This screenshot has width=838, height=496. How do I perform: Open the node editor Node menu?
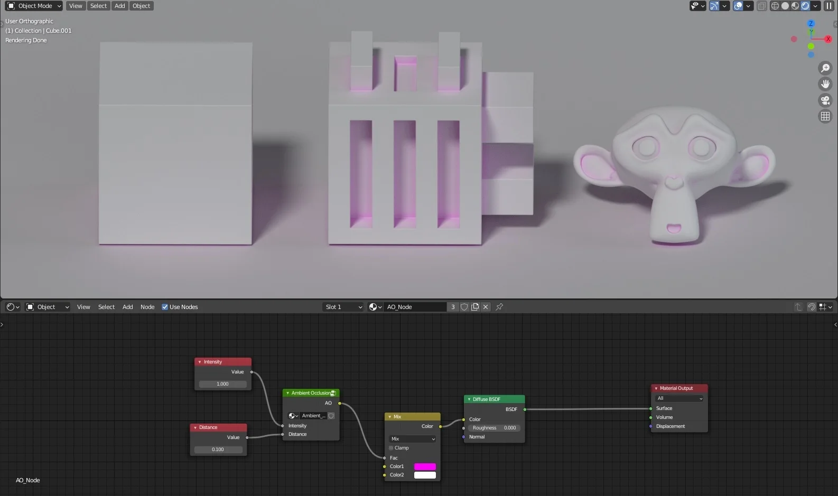pyautogui.click(x=147, y=307)
